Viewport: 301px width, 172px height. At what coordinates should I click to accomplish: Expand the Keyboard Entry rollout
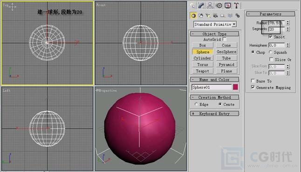[x=214, y=114]
